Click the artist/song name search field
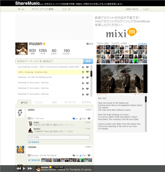Image resolution: width=165 pixels, height=172 pixels. 49,61
